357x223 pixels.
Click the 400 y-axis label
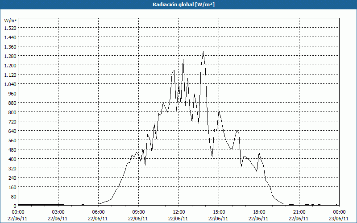click(x=12, y=159)
